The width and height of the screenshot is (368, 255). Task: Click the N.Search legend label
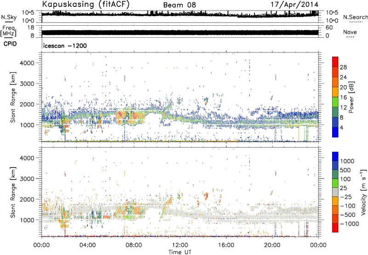click(355, 17)
